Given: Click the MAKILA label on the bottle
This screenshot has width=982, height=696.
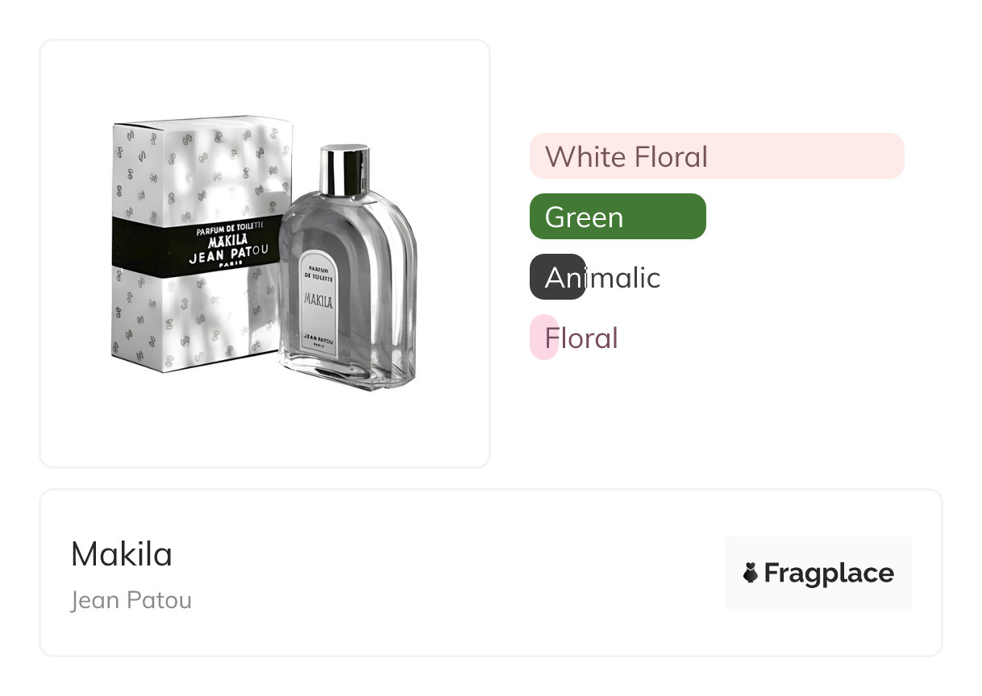Looking at the screenshot, I should tap(319, 300).
